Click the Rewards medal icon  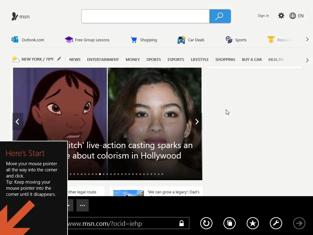coord(271,39)
